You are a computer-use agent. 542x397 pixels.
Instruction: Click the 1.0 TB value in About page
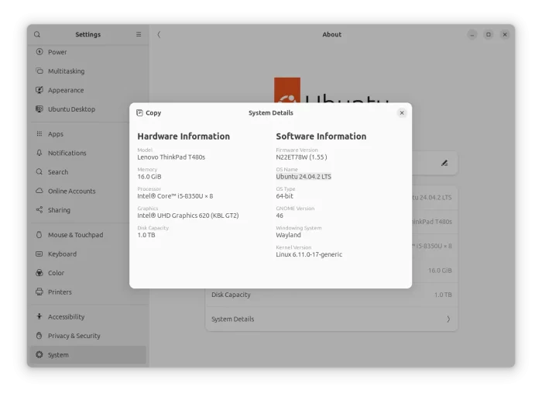443,295
